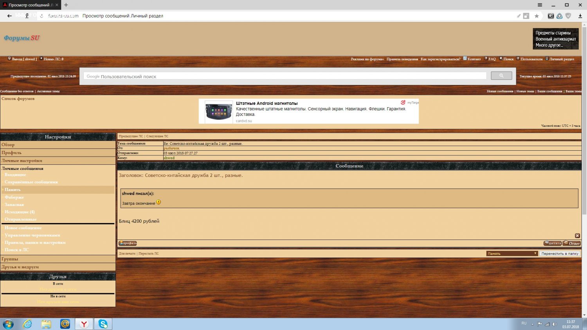
Task: Click the dark extension icon beside bookmark star
Action: tap(551, 16)
